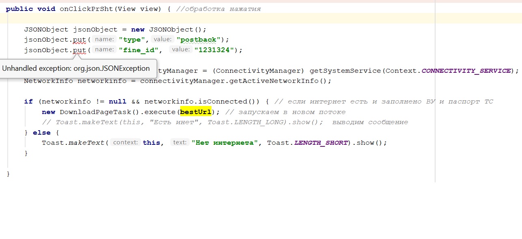Click the execute method call

160,112
